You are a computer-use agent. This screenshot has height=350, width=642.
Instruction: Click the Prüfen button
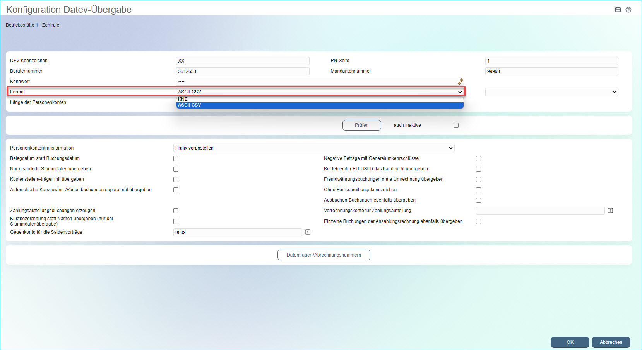click(362, 125)
